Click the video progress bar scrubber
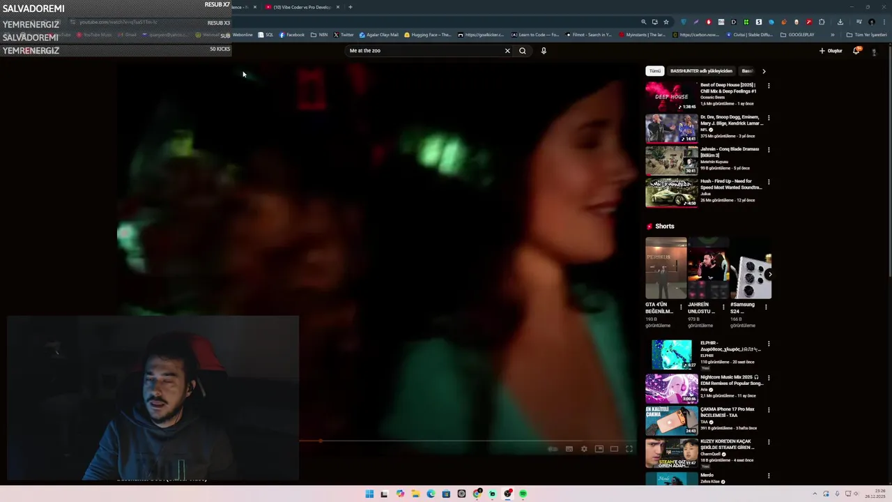 pyautogui.click(x=321, y=441)
